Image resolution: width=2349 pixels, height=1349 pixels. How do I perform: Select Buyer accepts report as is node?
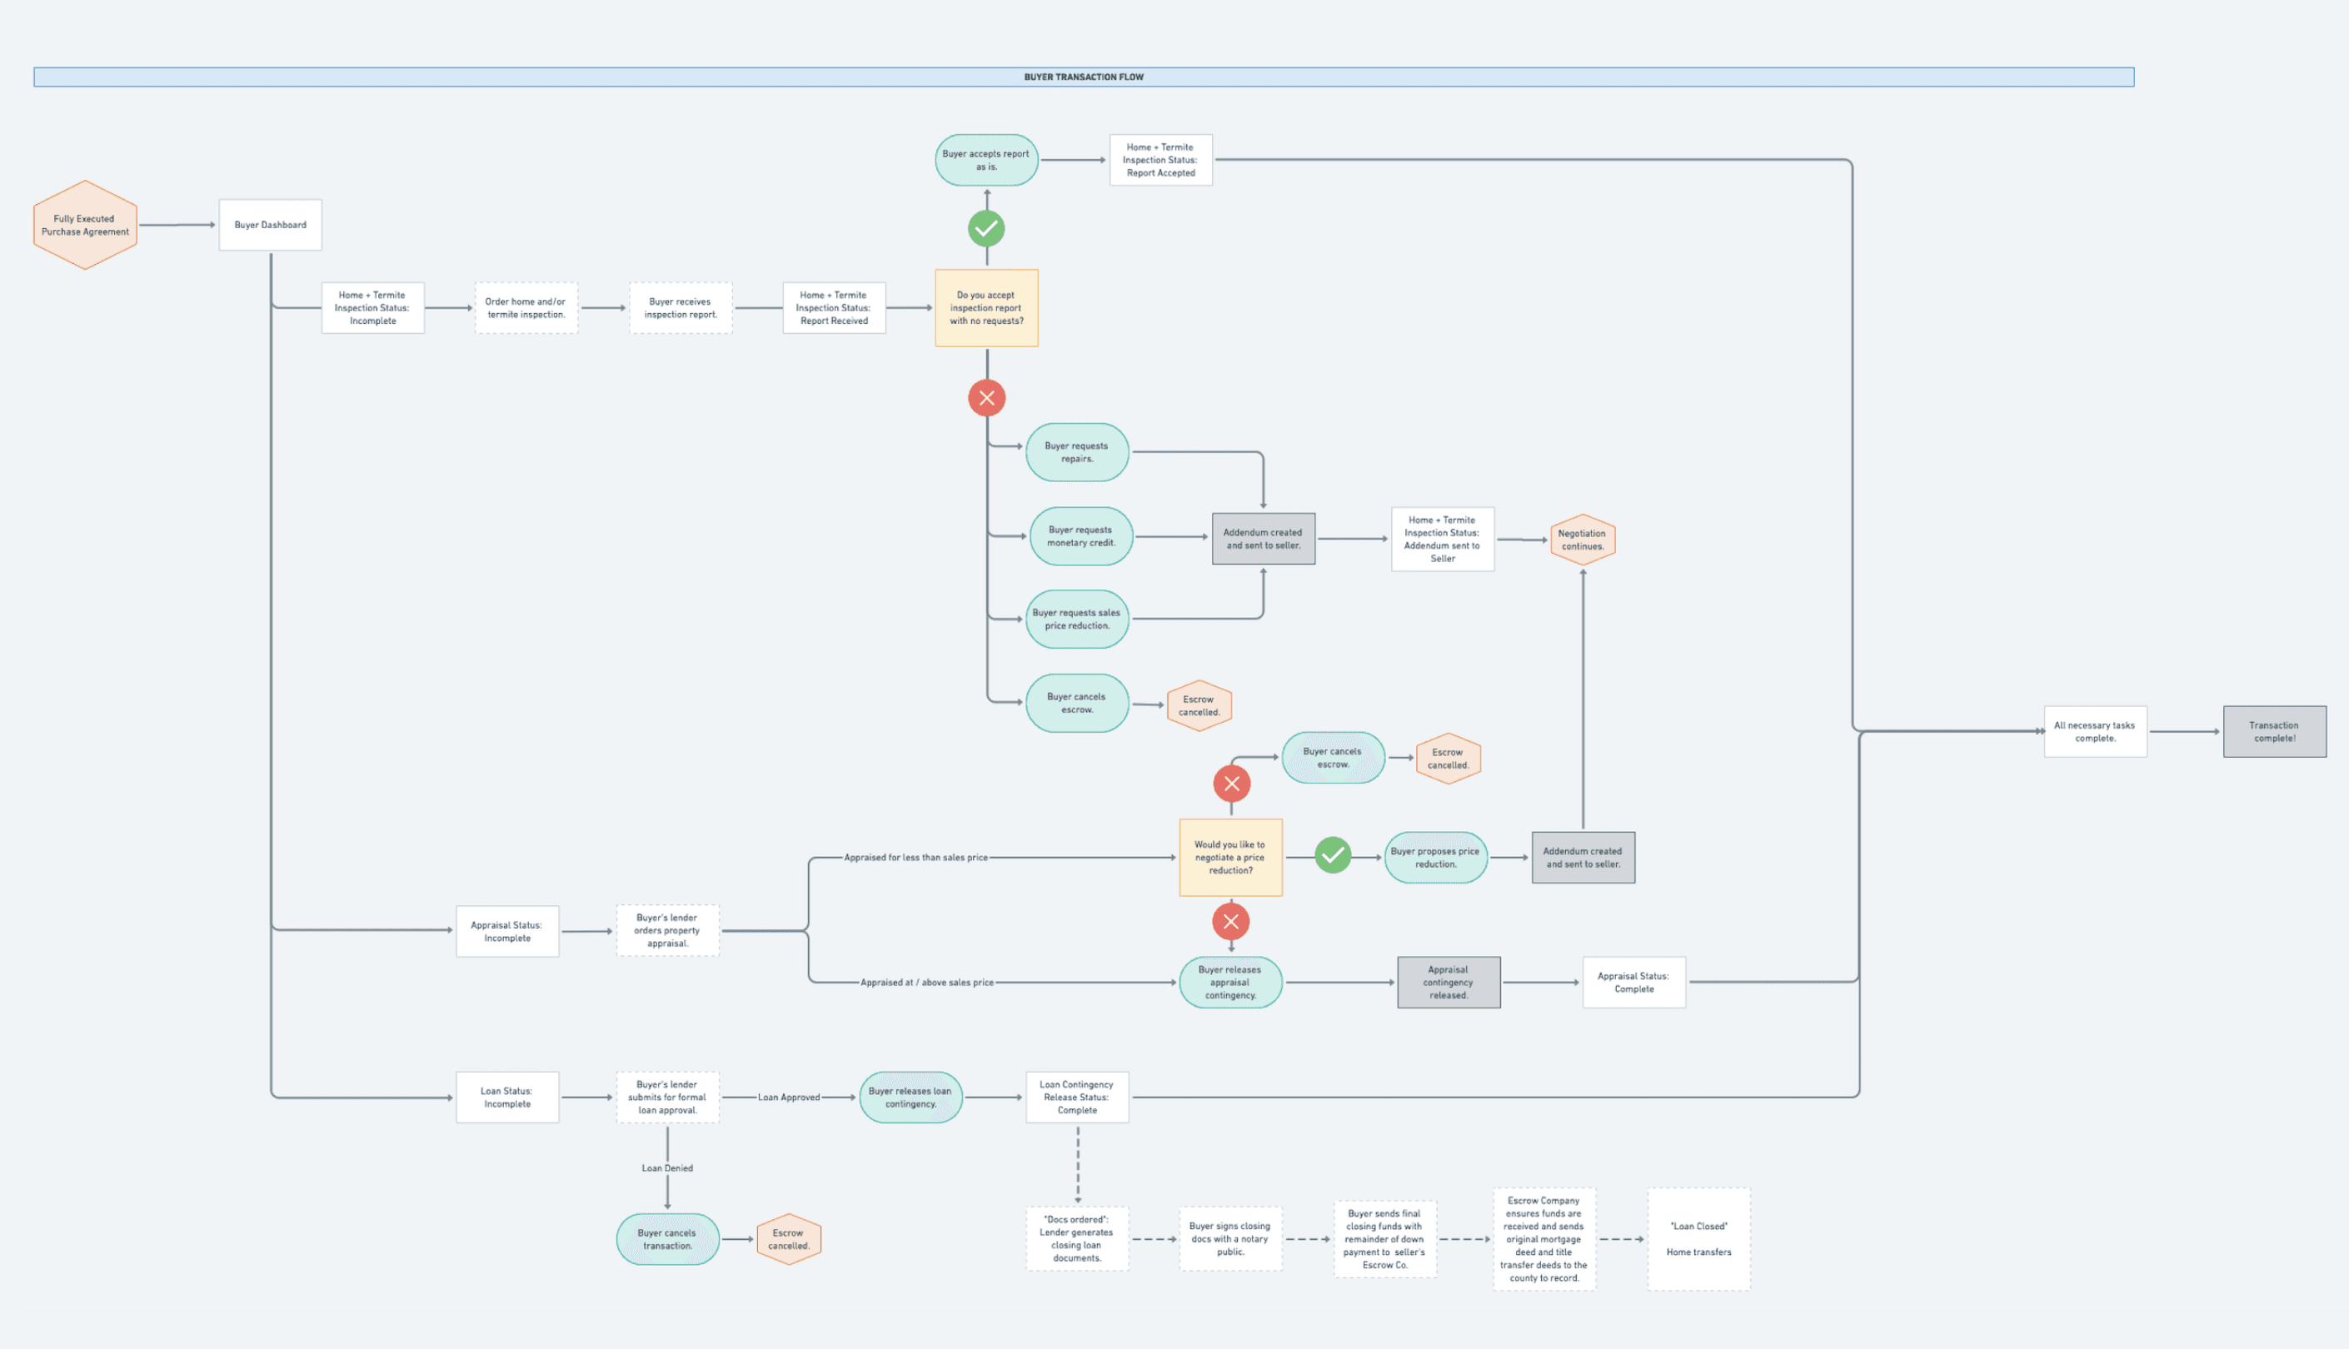click(x=986, y=159)
